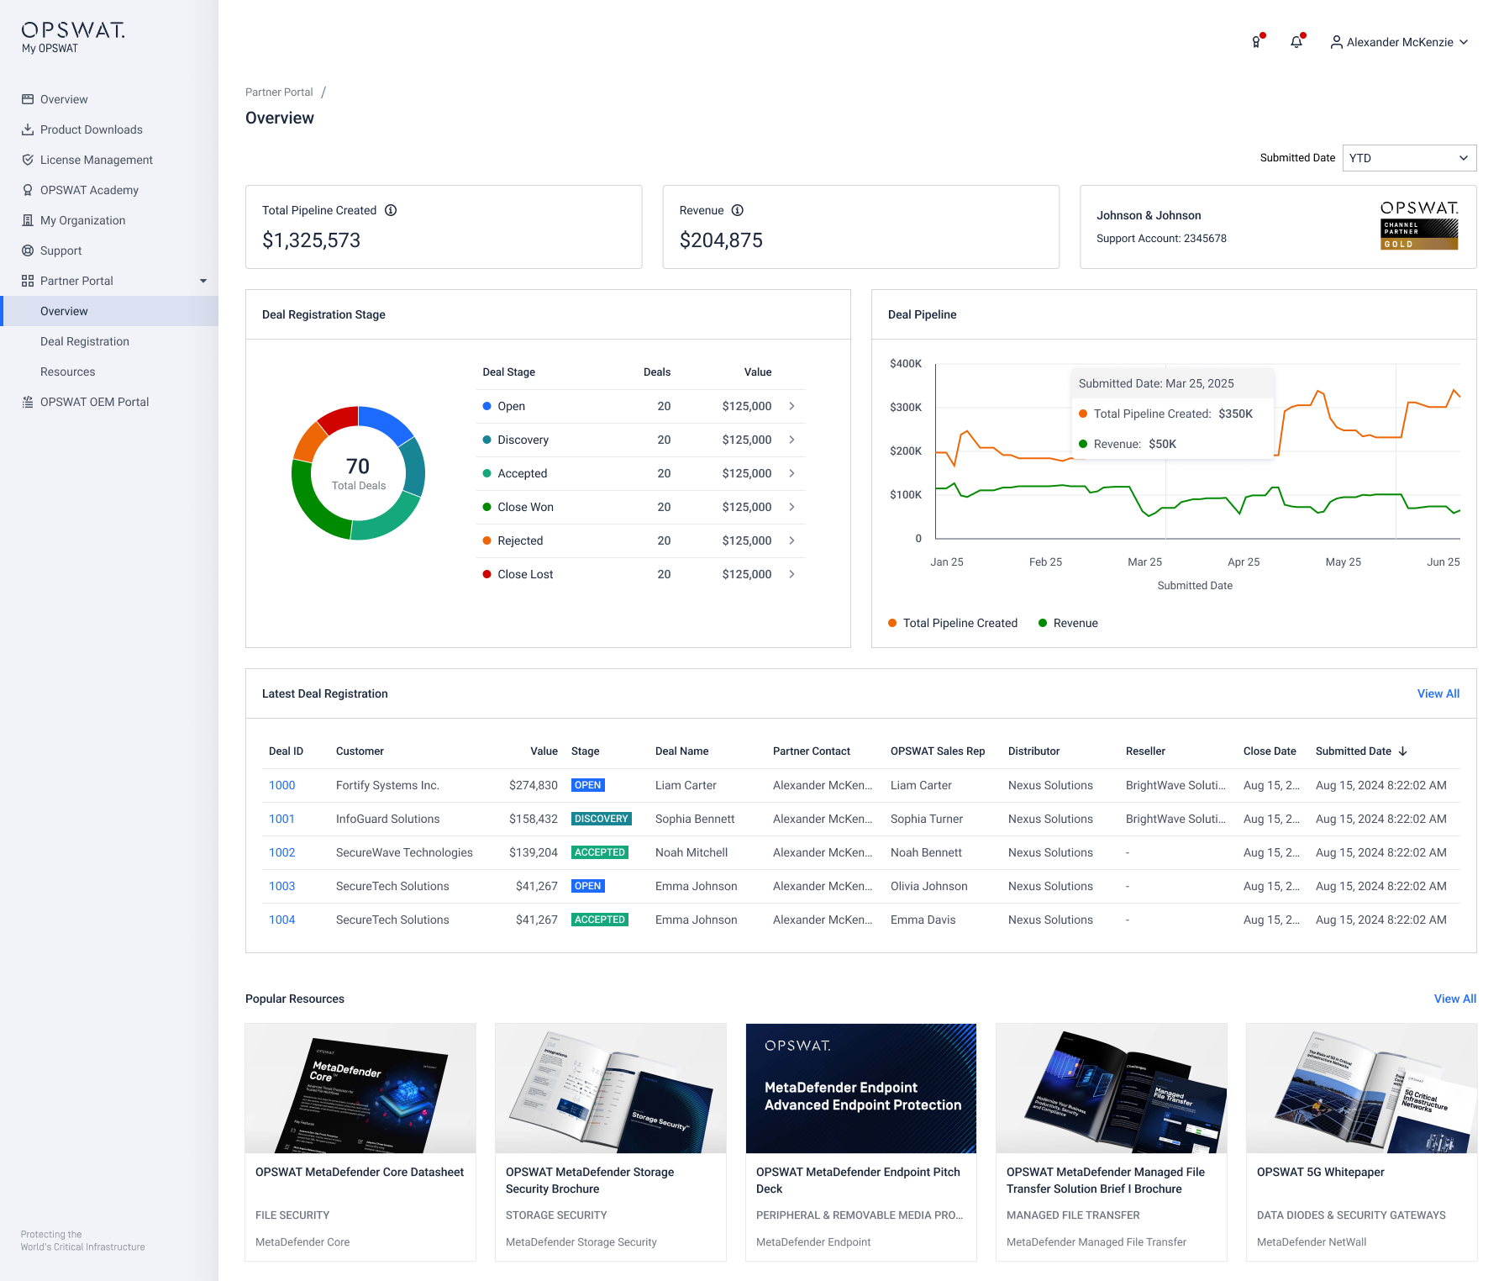The height and width of the screenshot is (1281, 1504).
Task: Click View All for Latest Deal Registration
Action: point(1438,693)
